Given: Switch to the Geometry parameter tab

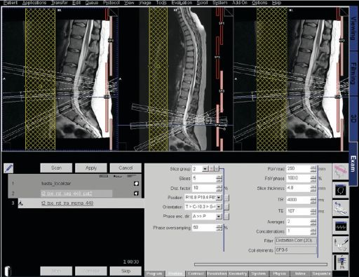Looking at the screenshot, I should tap(238, 273).
